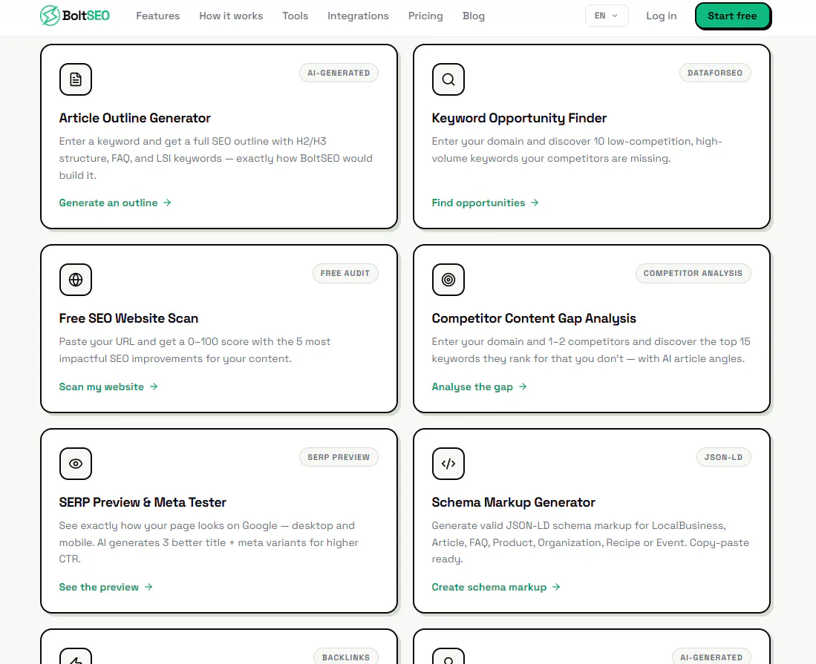Open the Tools nav item

coord(295,16)
